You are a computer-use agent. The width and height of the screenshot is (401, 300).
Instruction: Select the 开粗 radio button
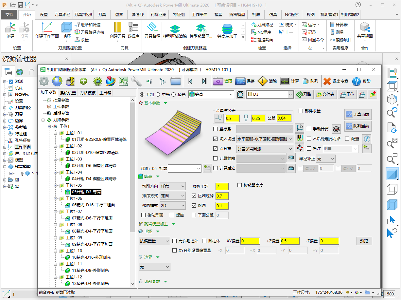[x=142, y=94]
